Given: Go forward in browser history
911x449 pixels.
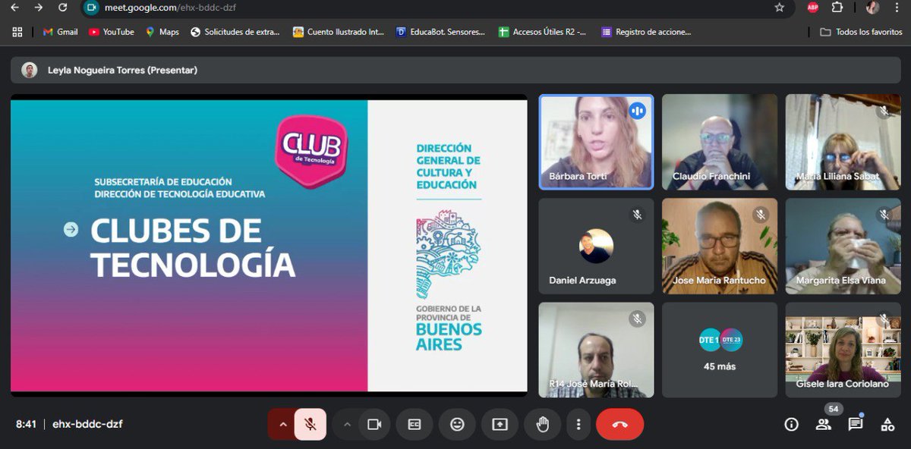Looking at the screenshot, I should (x=39, y=8).
